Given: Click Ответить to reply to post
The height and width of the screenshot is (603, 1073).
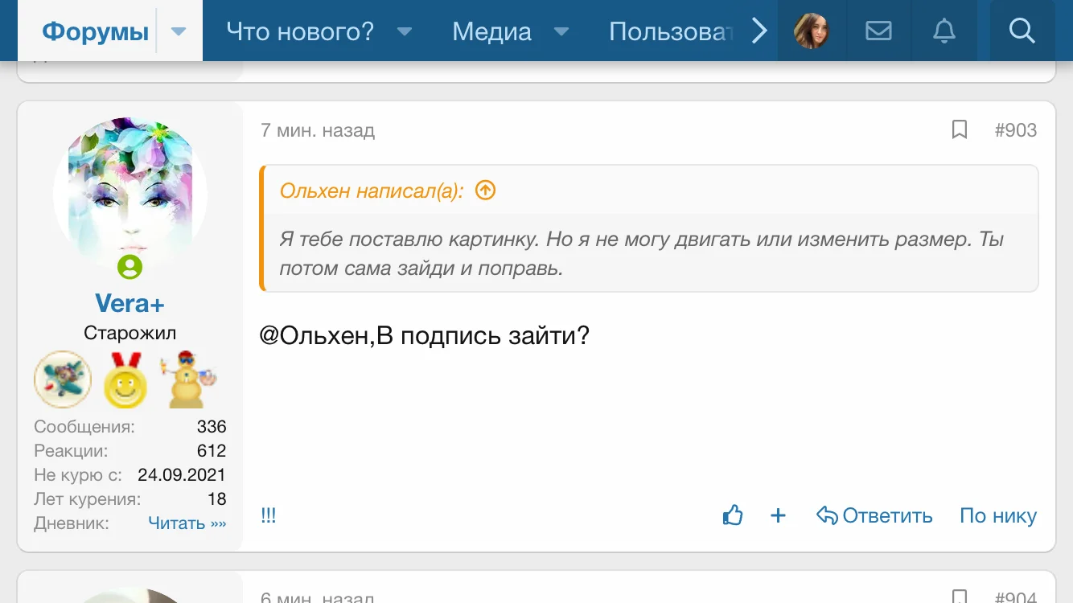Looking at the screenshot, I should pos(875,515).
